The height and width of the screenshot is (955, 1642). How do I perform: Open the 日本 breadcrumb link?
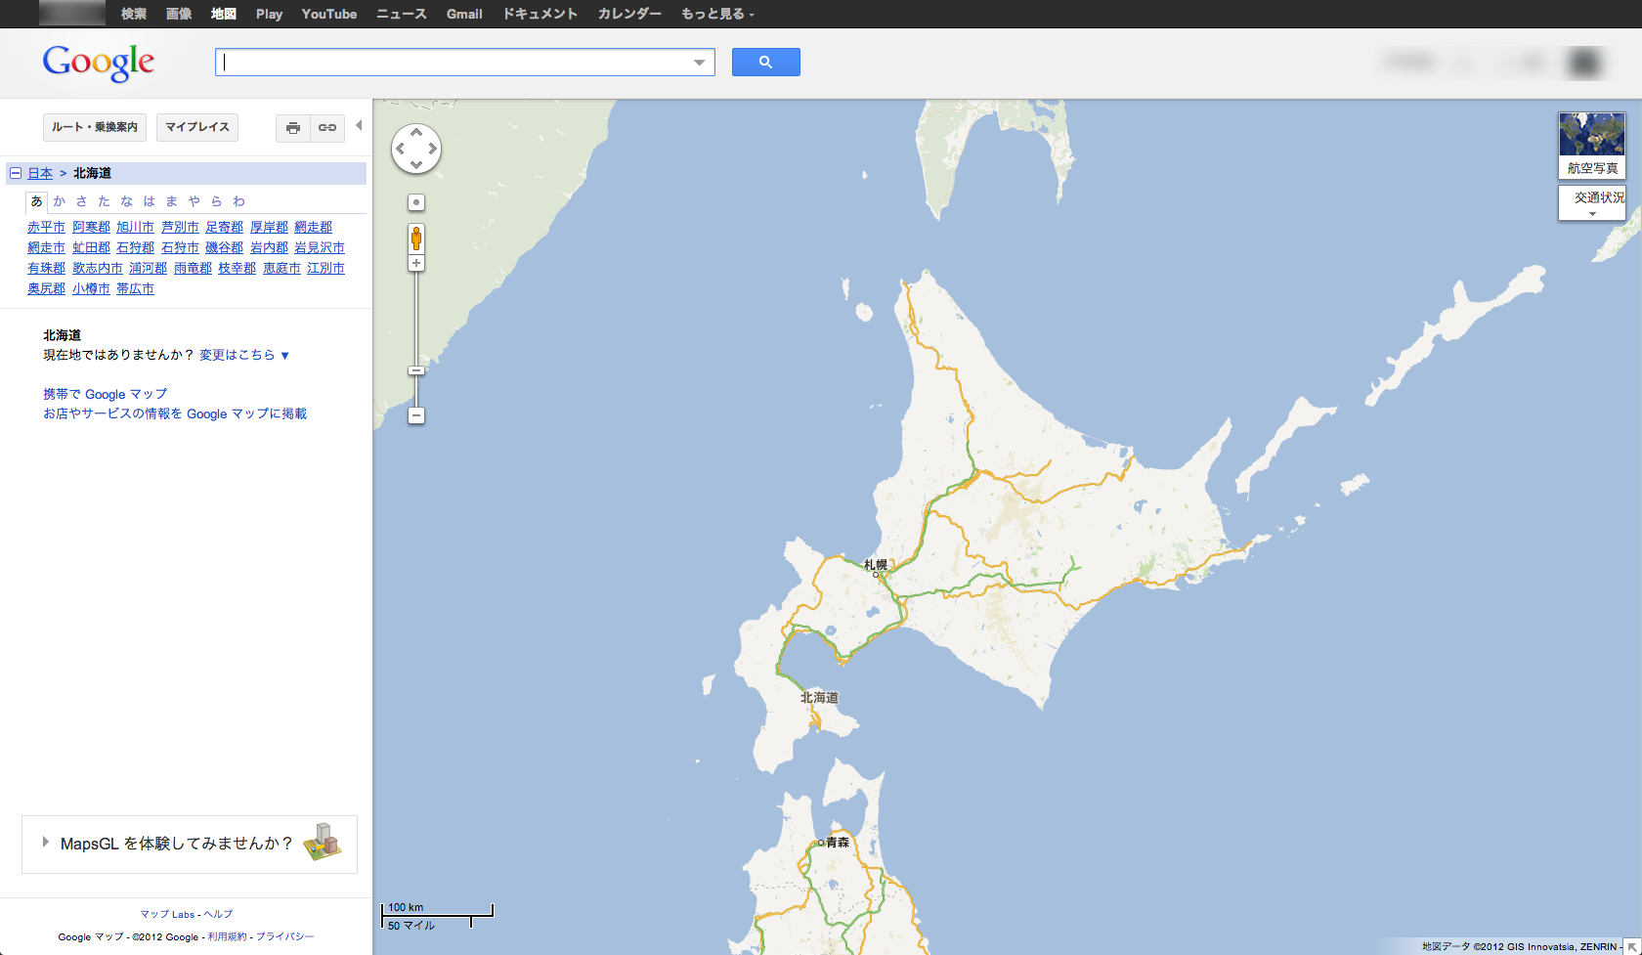(40, 173)
